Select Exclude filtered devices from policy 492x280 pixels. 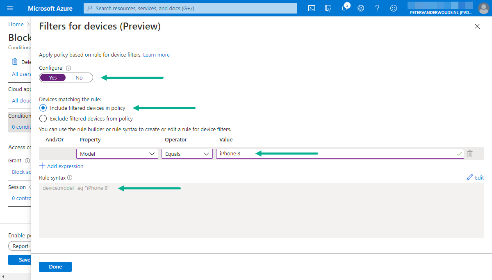pos(43,119)
